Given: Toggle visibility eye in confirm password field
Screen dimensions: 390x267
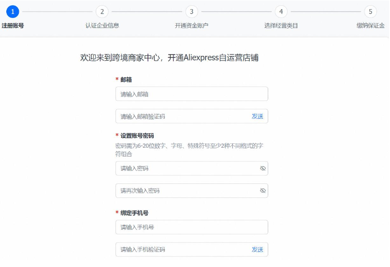Looking at the screenshot, I should coord(263,191).
